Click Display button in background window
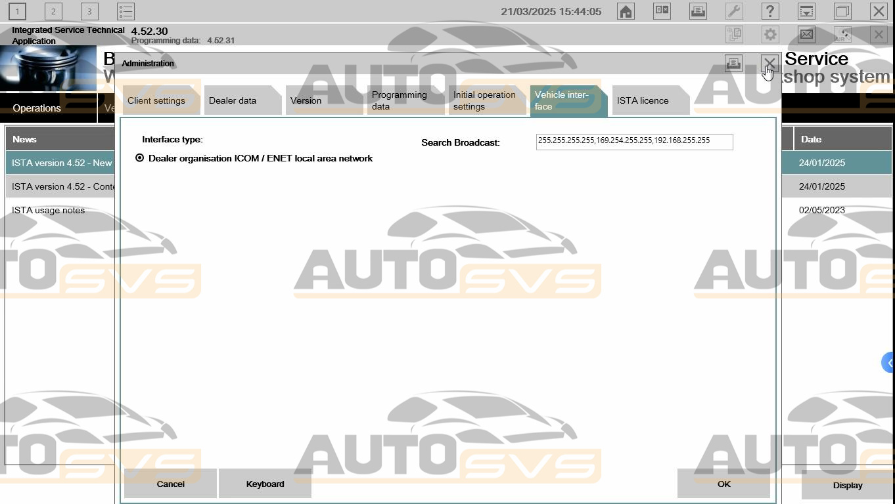The width and height of the screenshot is (895, 504). (848, 486)
